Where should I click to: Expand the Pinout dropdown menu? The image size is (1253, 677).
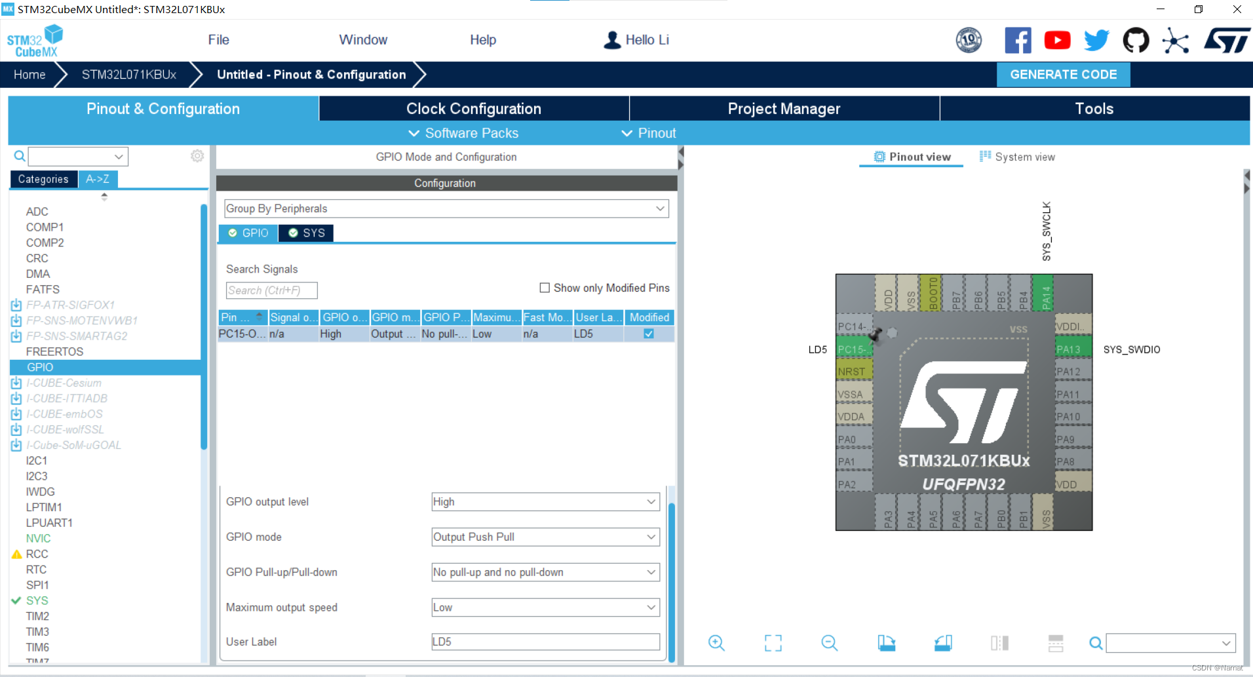point(649,133)
